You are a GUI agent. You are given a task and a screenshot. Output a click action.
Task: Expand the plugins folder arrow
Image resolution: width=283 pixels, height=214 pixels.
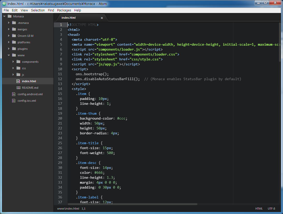9,49
